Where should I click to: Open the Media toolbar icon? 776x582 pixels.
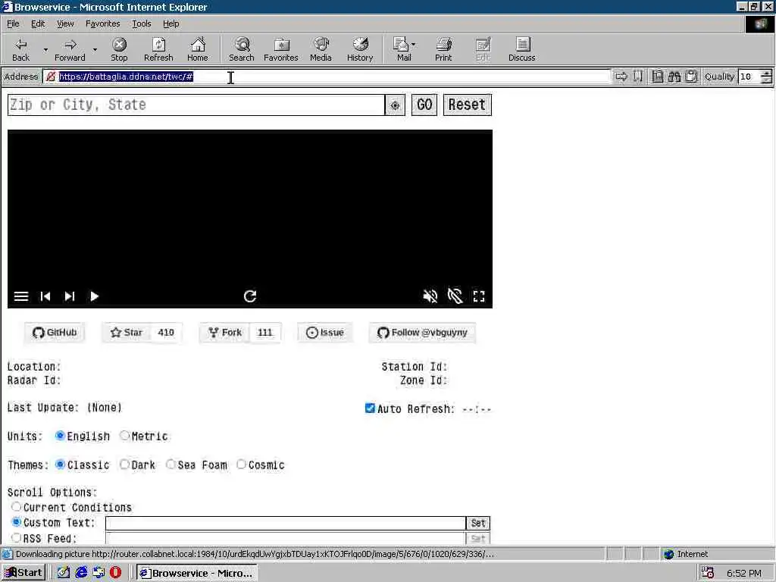click(x=321, y=45)
